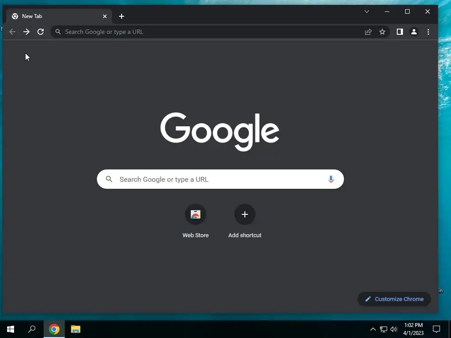
Task: Select the New Tab tab
Action: 59,16
